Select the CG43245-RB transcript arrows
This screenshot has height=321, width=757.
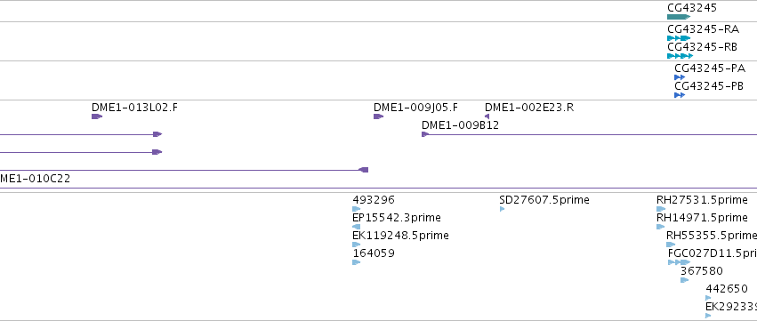coord(680,56)
